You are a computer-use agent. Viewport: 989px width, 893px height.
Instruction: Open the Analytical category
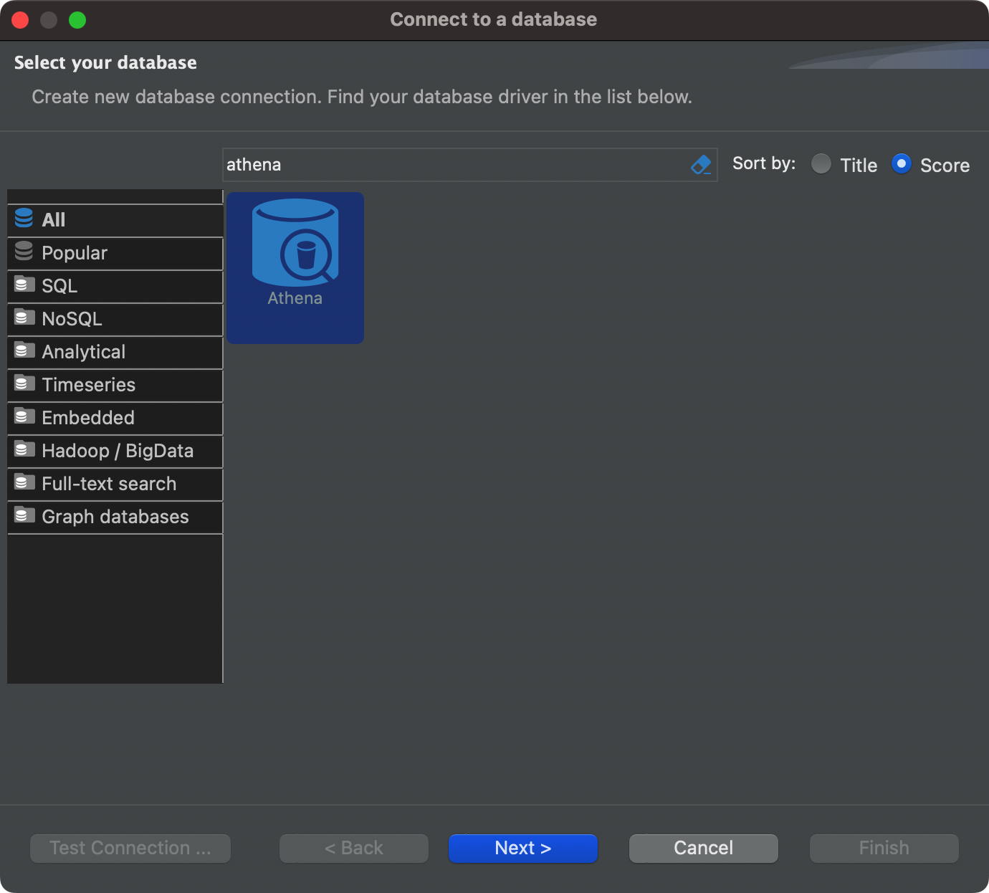click(115, 352)
